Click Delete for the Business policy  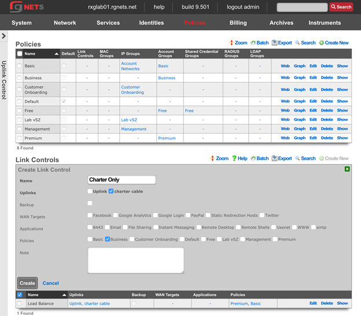pyautogui.click(x=327, y=78)
